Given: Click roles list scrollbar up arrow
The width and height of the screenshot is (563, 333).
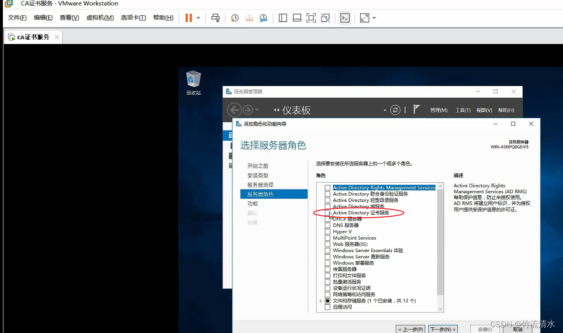Looking at the screenshot, I should click(x=441, y=187).
